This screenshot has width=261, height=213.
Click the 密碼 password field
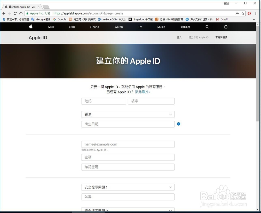click(128, 157)
